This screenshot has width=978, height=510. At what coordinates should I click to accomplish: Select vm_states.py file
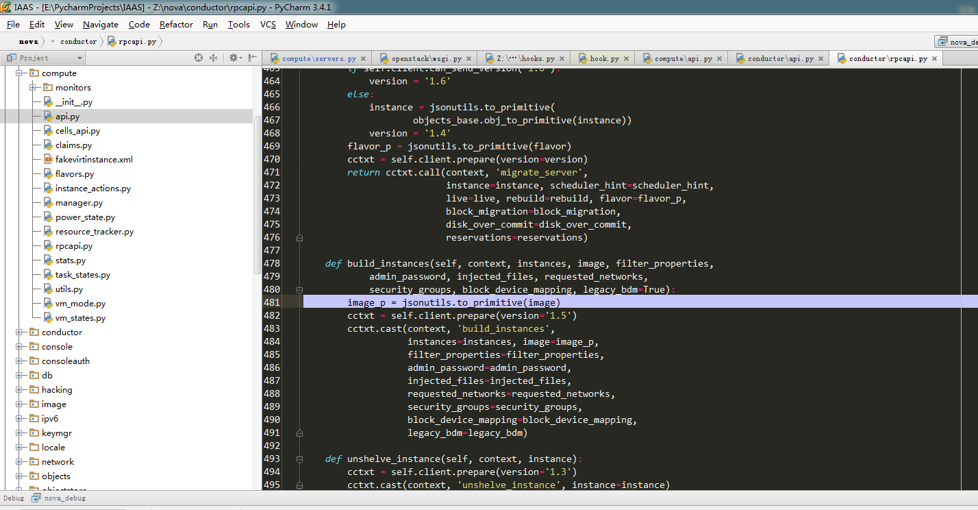(80, 318)
